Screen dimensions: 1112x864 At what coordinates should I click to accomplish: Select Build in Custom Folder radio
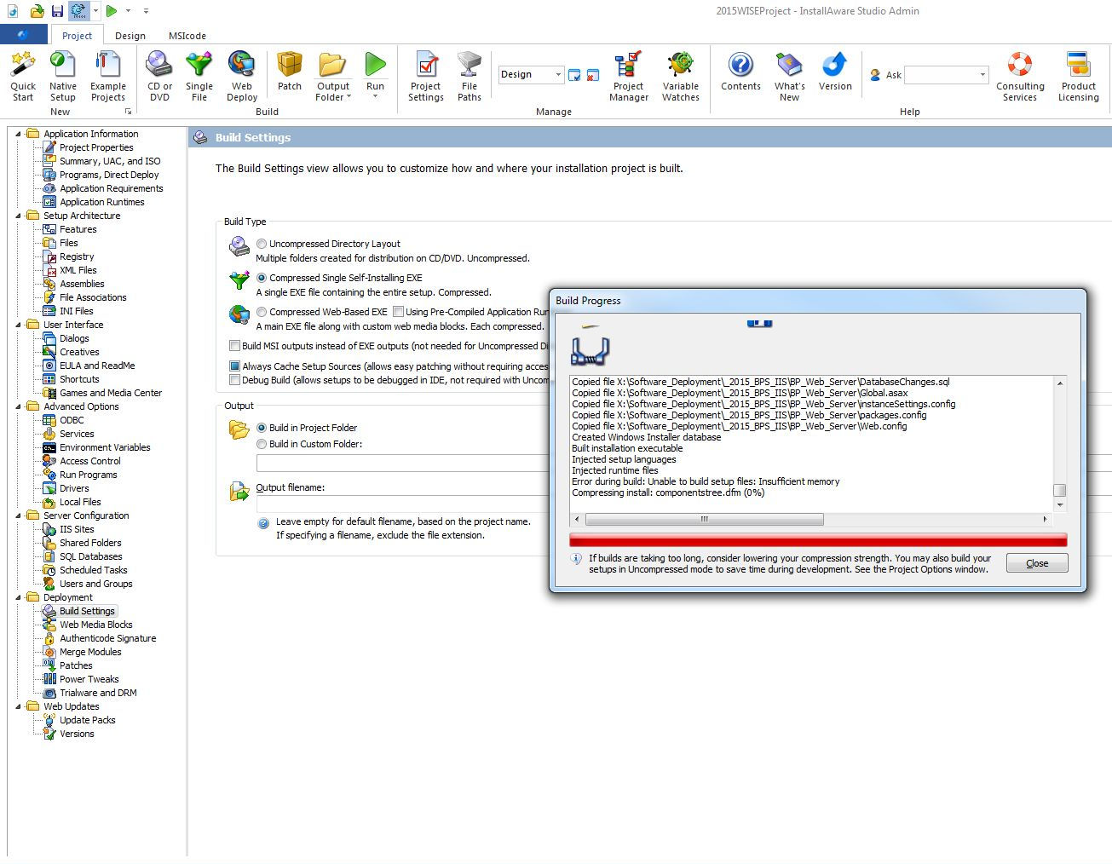pyautogui.click(x=262, y=444)
